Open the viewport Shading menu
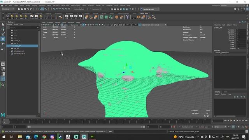 [x=50, y=23]
